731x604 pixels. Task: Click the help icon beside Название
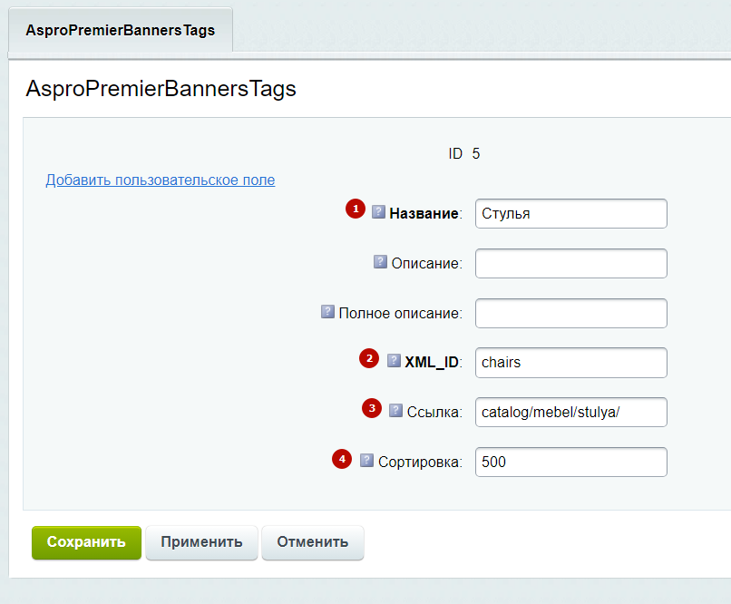coord(379,212)
